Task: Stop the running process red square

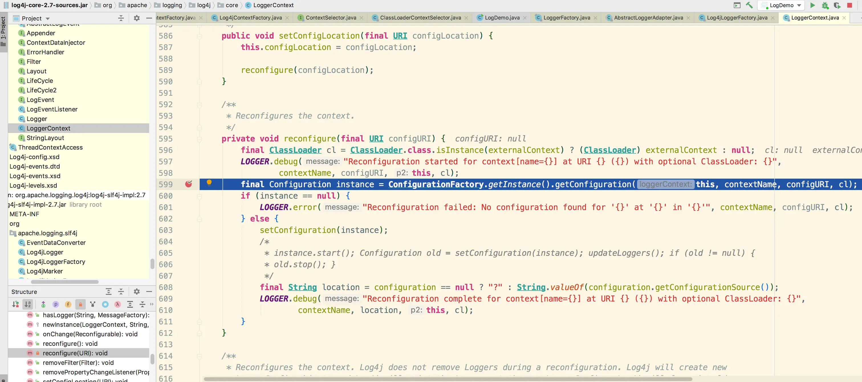Action: pyautogui.click(x=849, y=5)
